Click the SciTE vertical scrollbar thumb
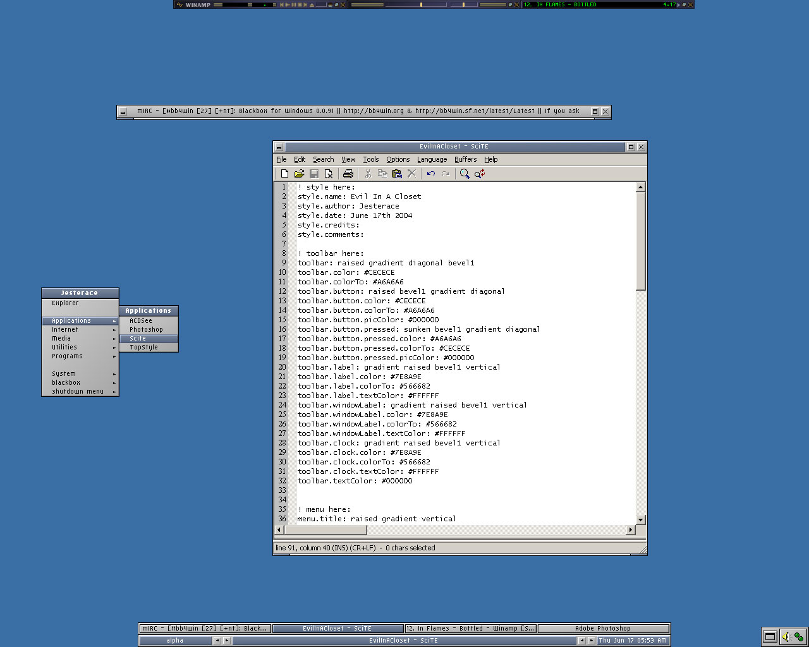The image size is (809, 647). click(640, 241)
